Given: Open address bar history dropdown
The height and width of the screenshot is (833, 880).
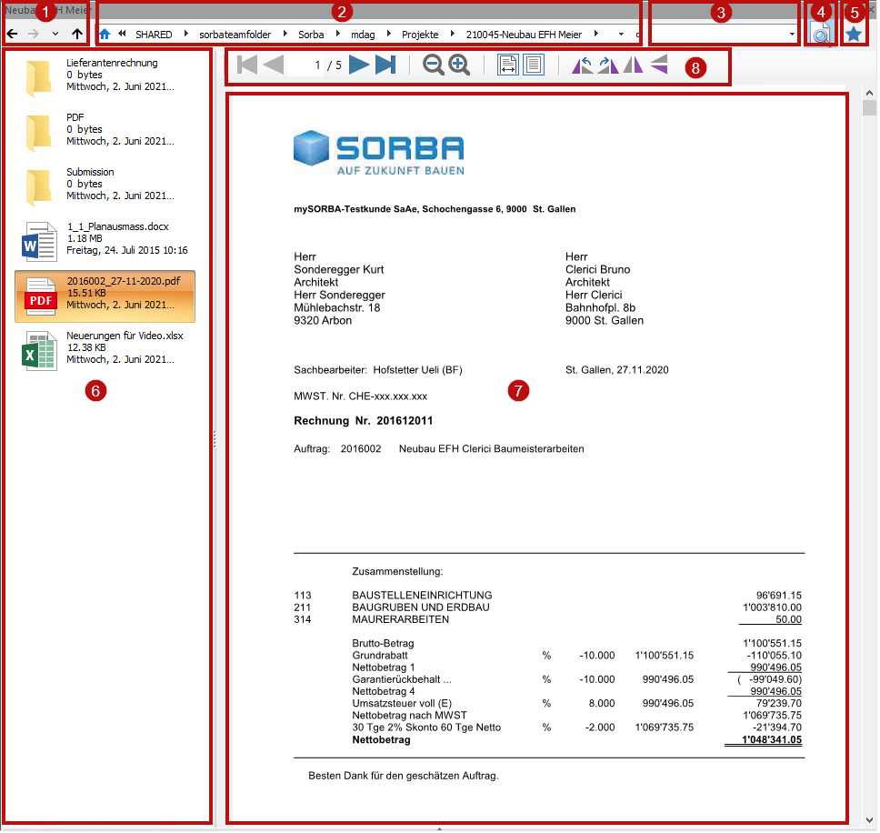Looking at the screenshot, I should click(x=621, y=35).
